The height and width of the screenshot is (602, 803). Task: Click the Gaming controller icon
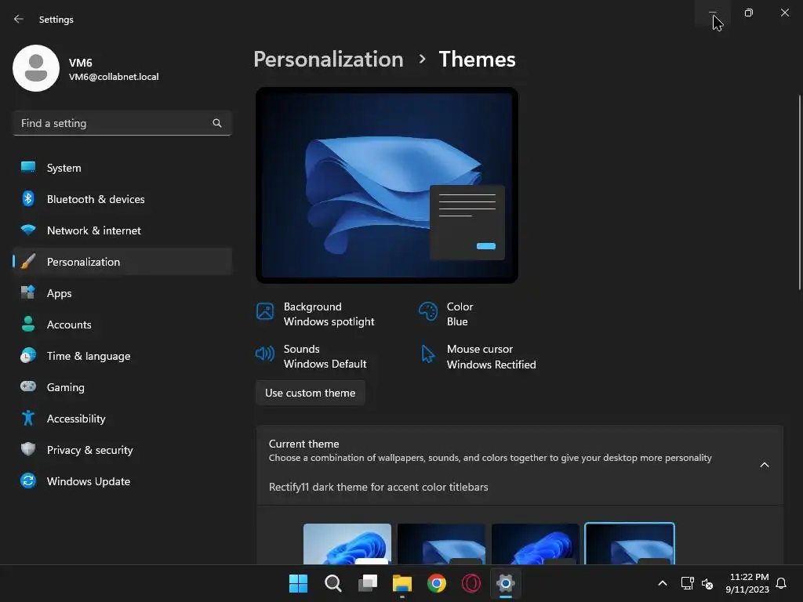28,386
